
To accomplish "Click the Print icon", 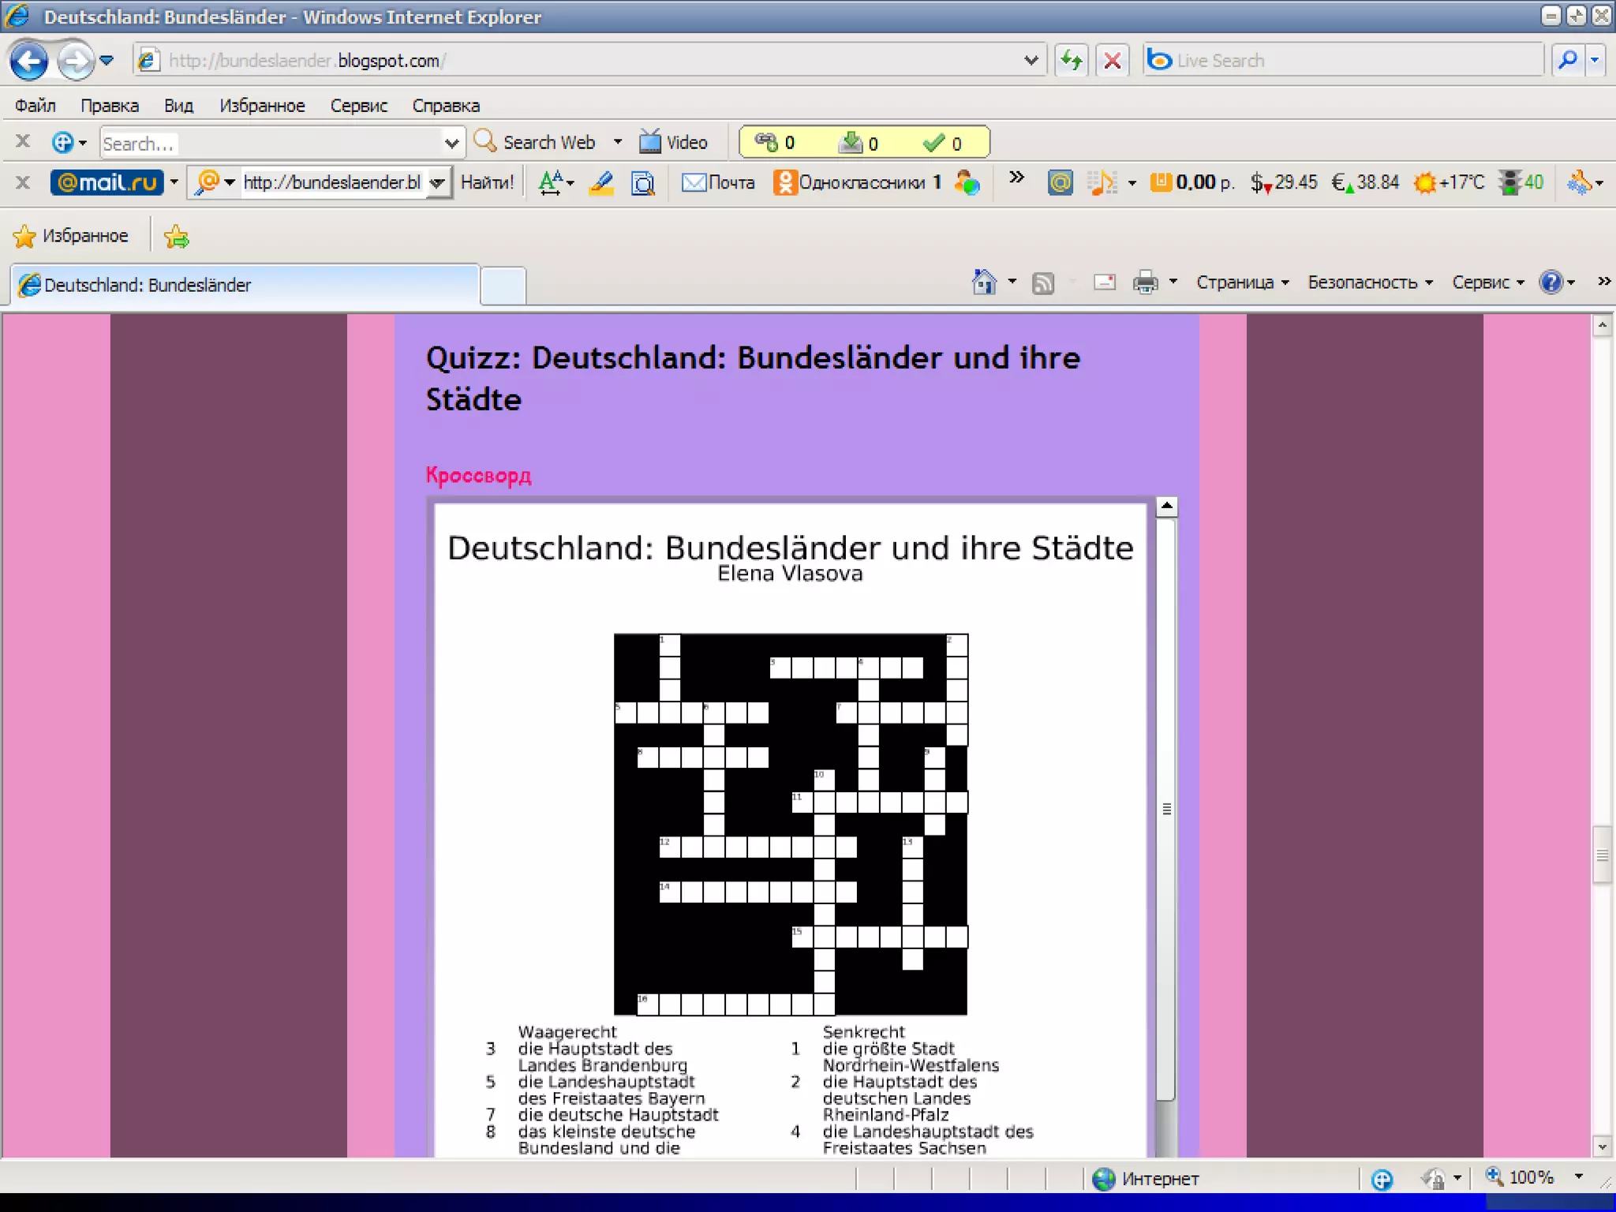I will (x=1145, y=282).
